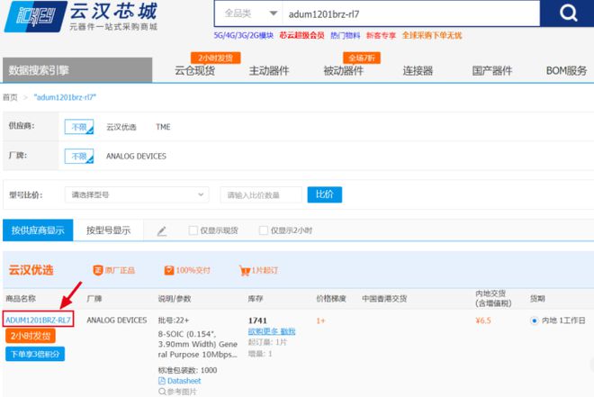Click the ANALOG DEVICES cell in product row
Image resolution: width=594 pixels, height=397 pixels.
[x=117, y=320]
